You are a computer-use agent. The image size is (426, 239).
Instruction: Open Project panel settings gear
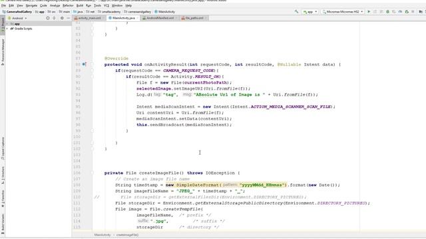coord(62,18)
